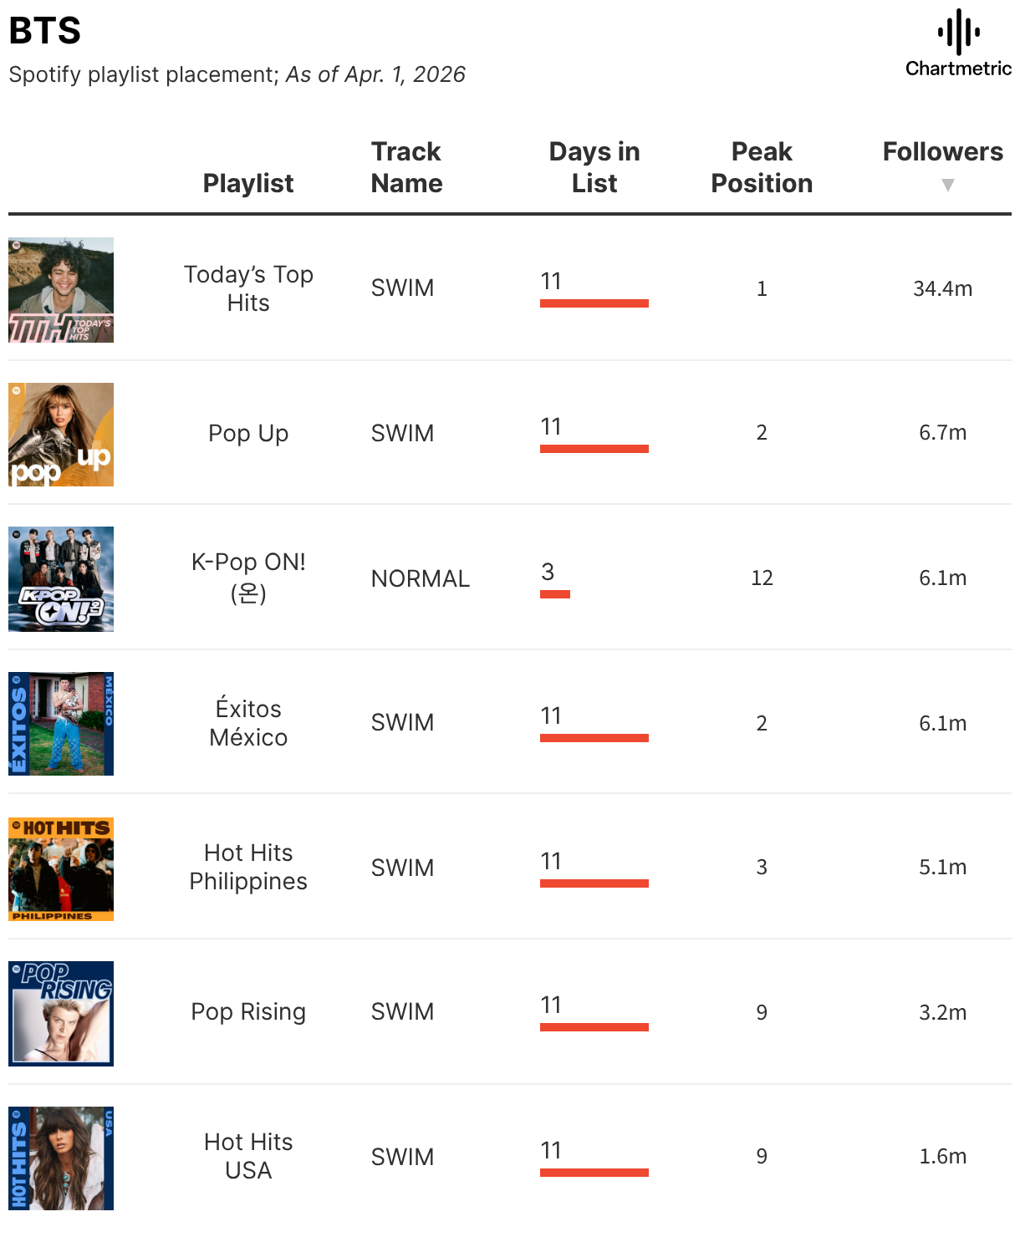Open the Today's Top Hits playlist name
Screen dimensions: 1020x1237
pyautogui.click(x=248, y=288)
